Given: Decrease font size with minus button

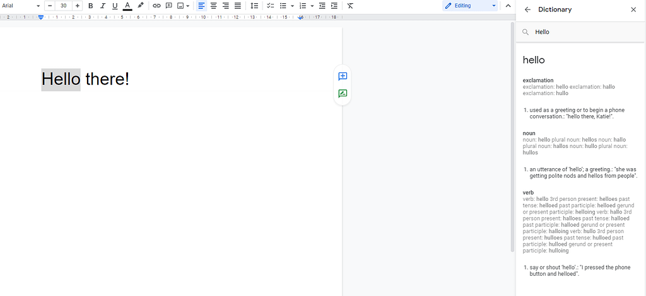Looking at the screenshot, I should [50, 6].
